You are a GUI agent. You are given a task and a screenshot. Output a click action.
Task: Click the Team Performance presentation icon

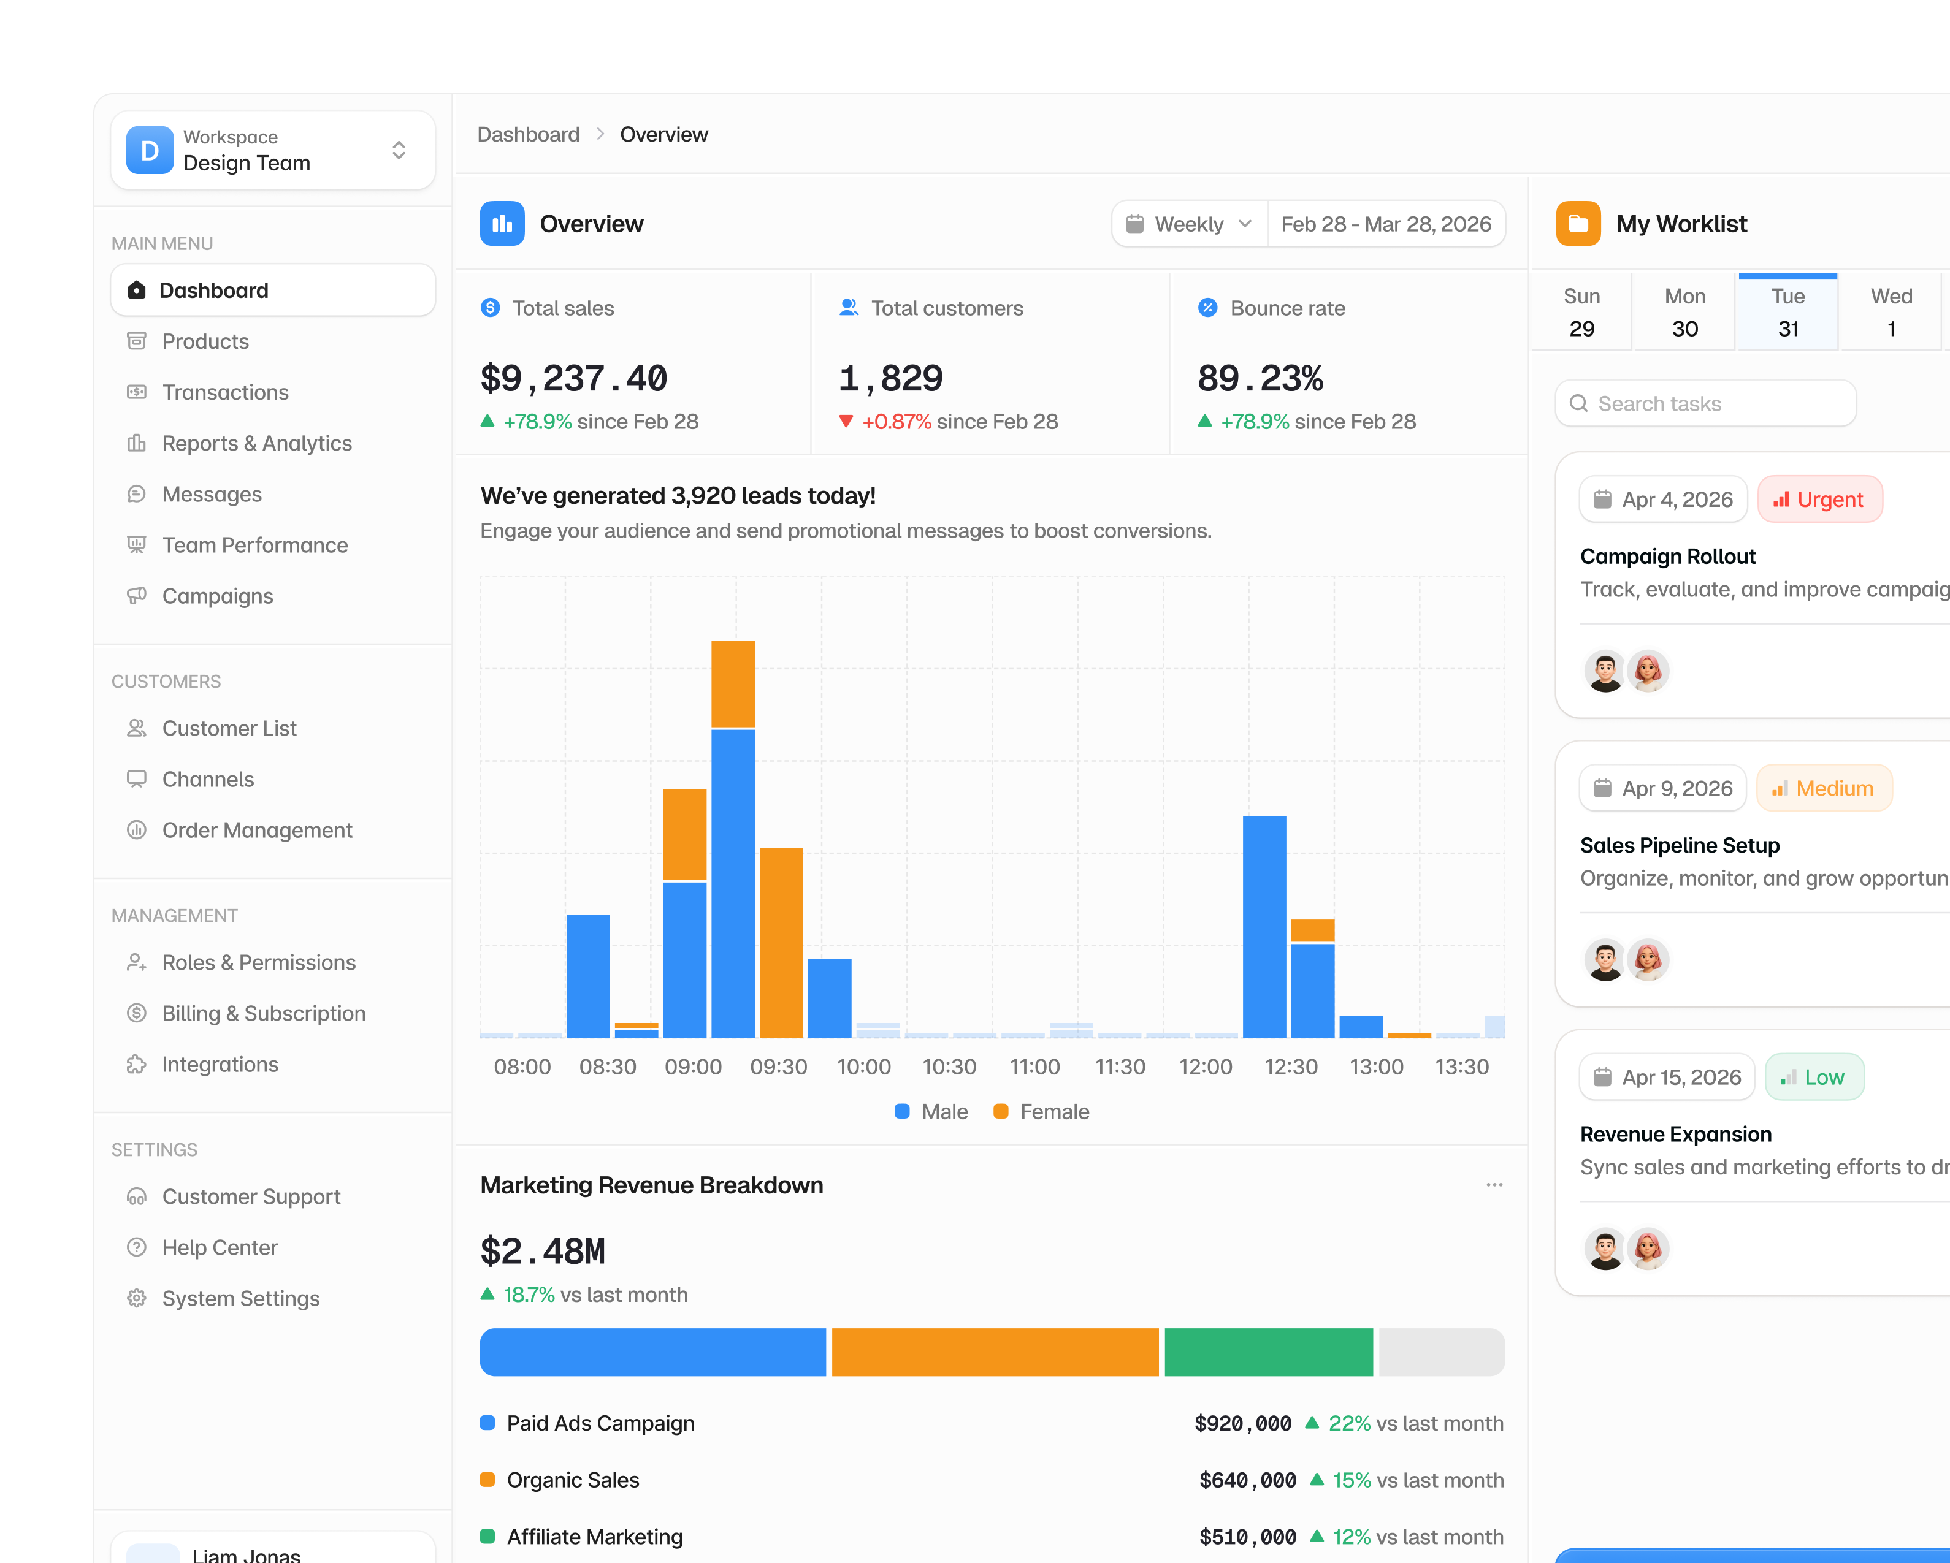pyautogui.click(x=137, y=545)
